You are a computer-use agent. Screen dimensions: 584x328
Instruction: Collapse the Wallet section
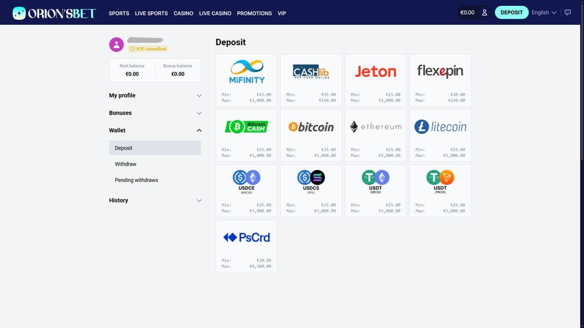point(155,130)
